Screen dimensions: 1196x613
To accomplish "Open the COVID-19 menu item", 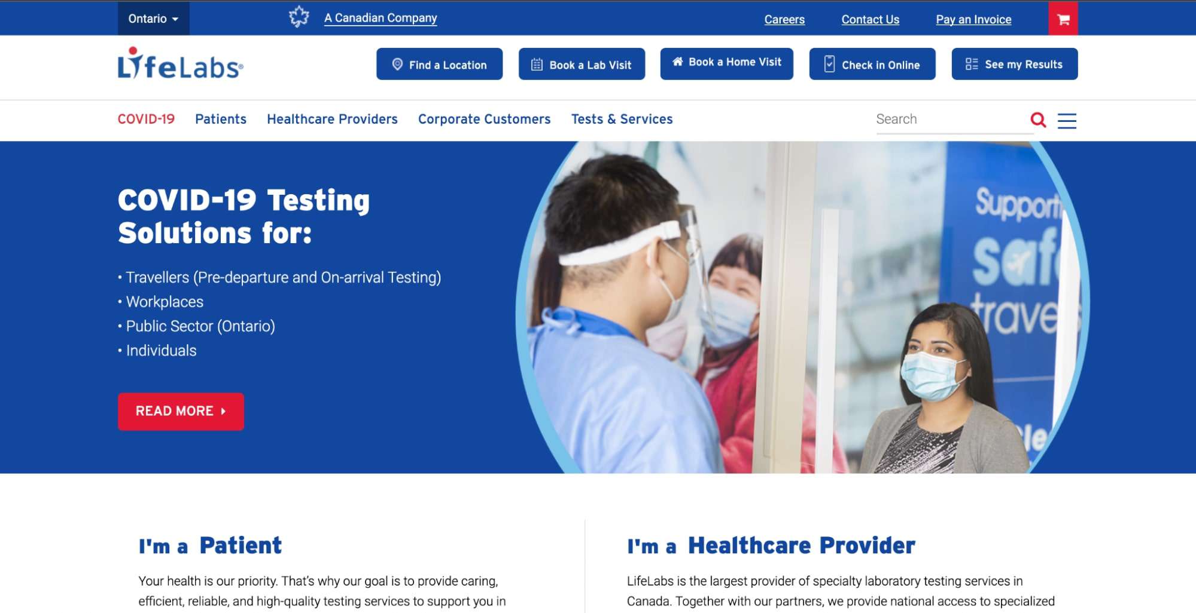I will click(146, 119).
